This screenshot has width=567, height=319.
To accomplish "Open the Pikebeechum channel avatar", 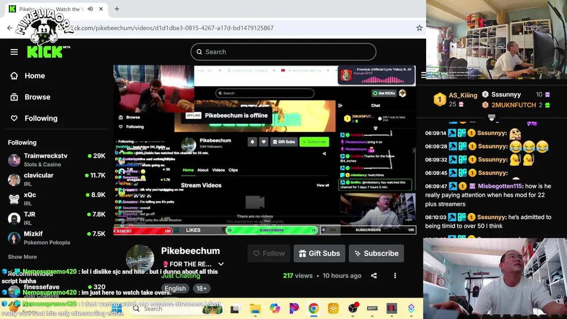I will tap(140, 259).
